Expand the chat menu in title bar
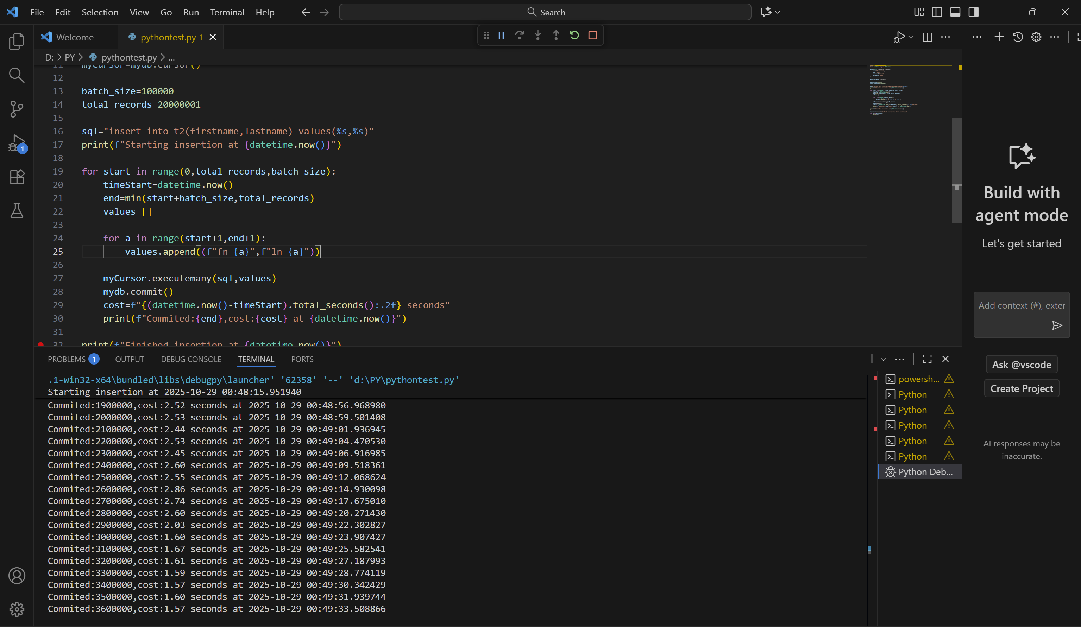This screenshot has height=627, width=1081. [778, 12]
